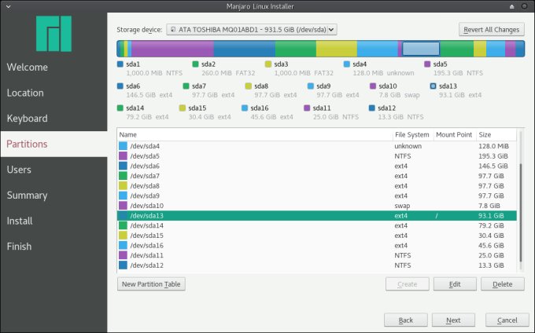
Task: Open the Storage device dropdown
Action: coord(252,30)
